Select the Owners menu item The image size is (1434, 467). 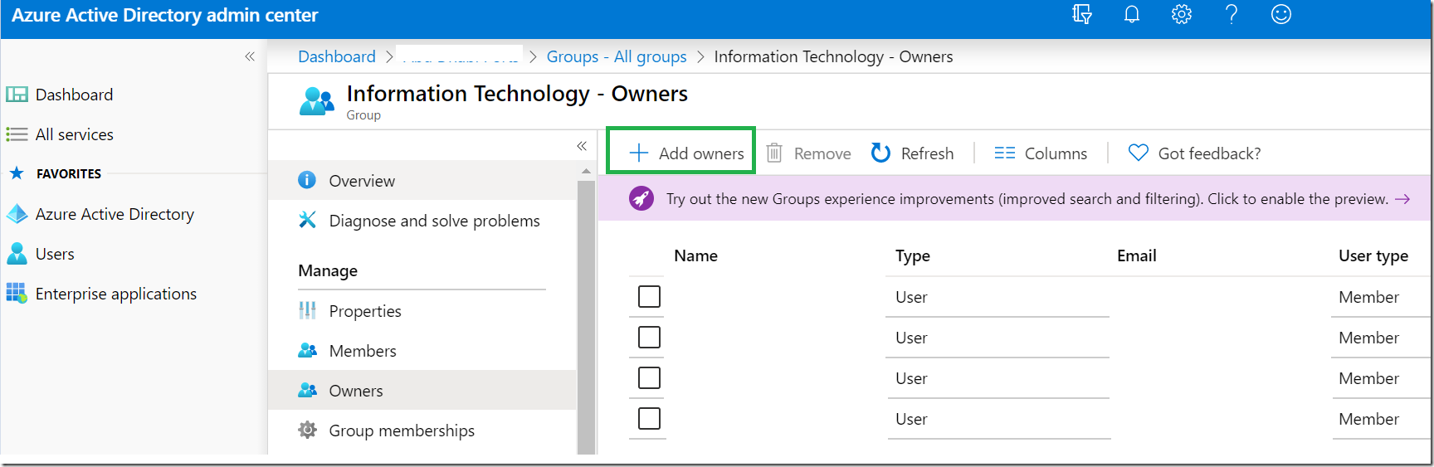pos(422,390)
